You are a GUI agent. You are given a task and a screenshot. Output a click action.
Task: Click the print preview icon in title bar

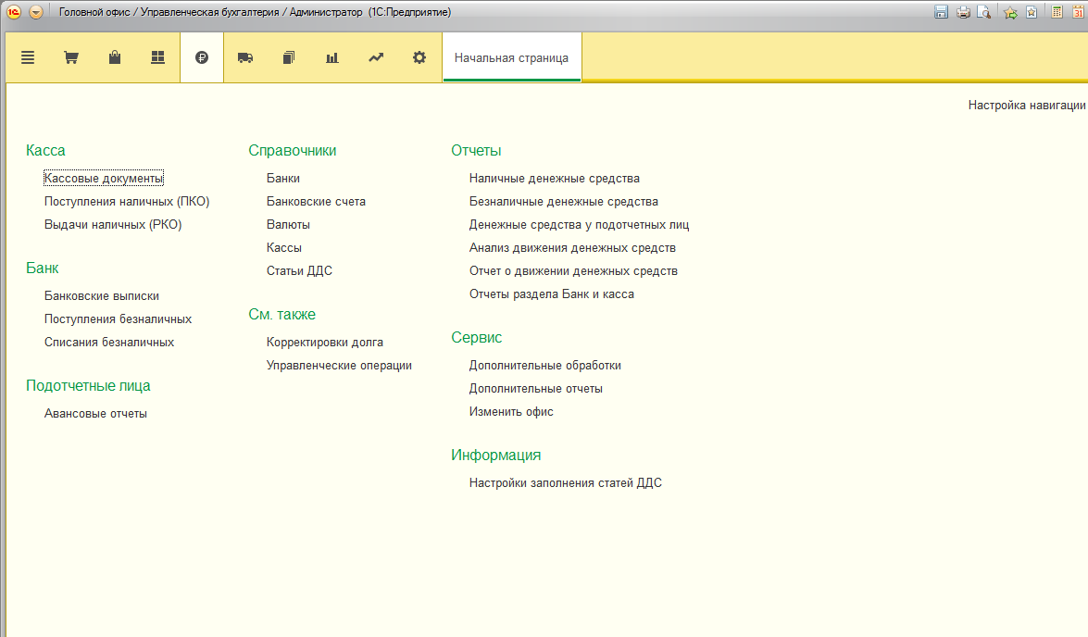(984, 12)
